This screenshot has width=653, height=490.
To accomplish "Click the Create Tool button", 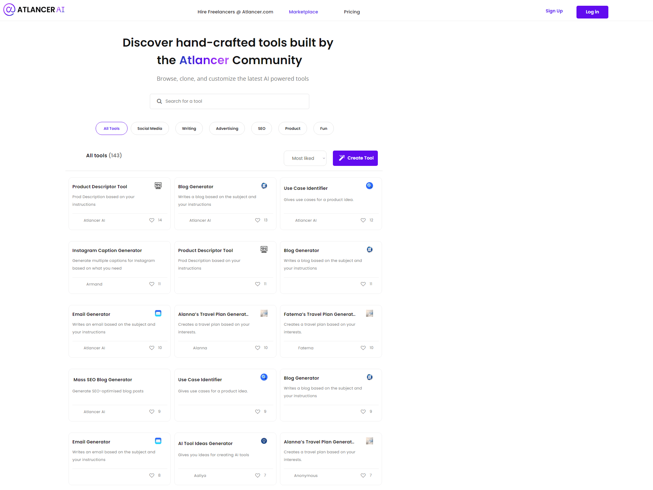I will tap(355, 158).
